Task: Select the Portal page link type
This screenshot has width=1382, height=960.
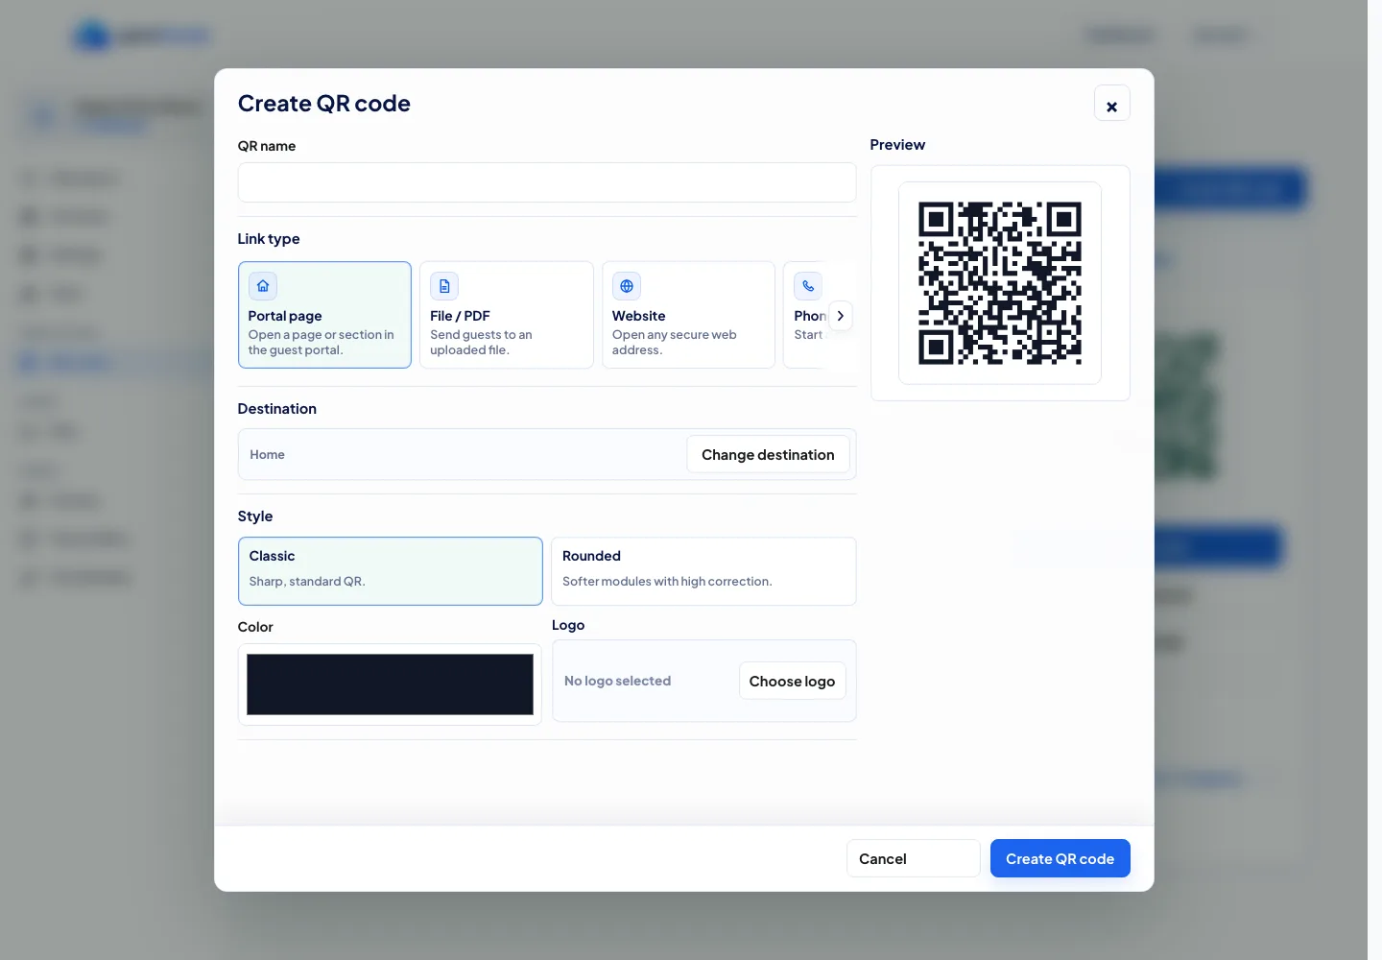Action: click(324, 315)
